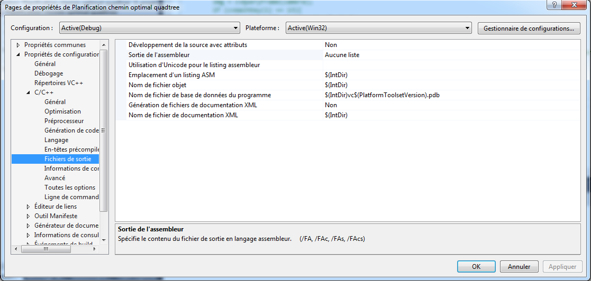Select Répertoires VC++ tree item

[59, 83]
